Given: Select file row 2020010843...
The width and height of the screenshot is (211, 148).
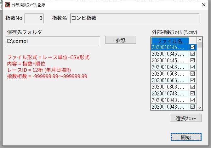Looking at the screenshot, I should tap(170, 100).
